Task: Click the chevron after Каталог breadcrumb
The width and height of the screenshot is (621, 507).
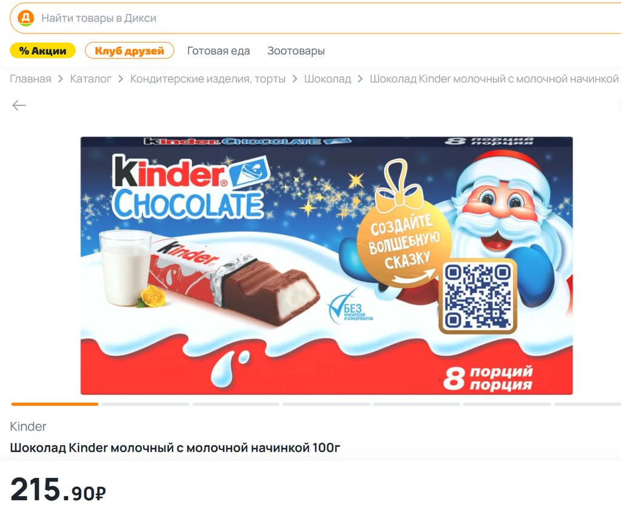Action: 121,79
